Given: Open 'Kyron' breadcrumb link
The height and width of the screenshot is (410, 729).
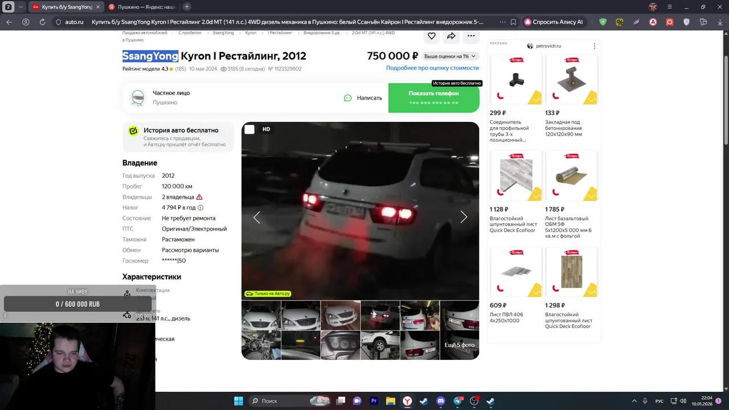Looking at the screenshot, I should click(251, 33).
